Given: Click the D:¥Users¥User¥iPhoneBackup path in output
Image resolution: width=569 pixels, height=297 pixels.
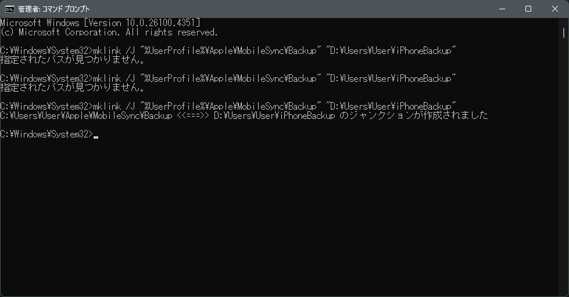Looking at the screenshot, I should click(274, 116).
